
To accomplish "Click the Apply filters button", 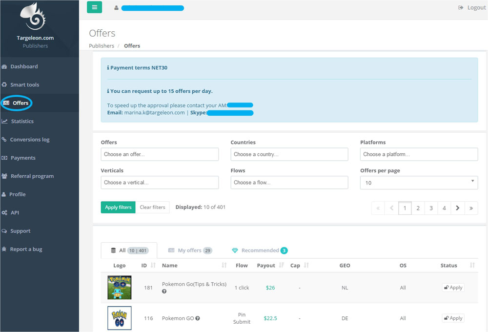I will [118, 207].
